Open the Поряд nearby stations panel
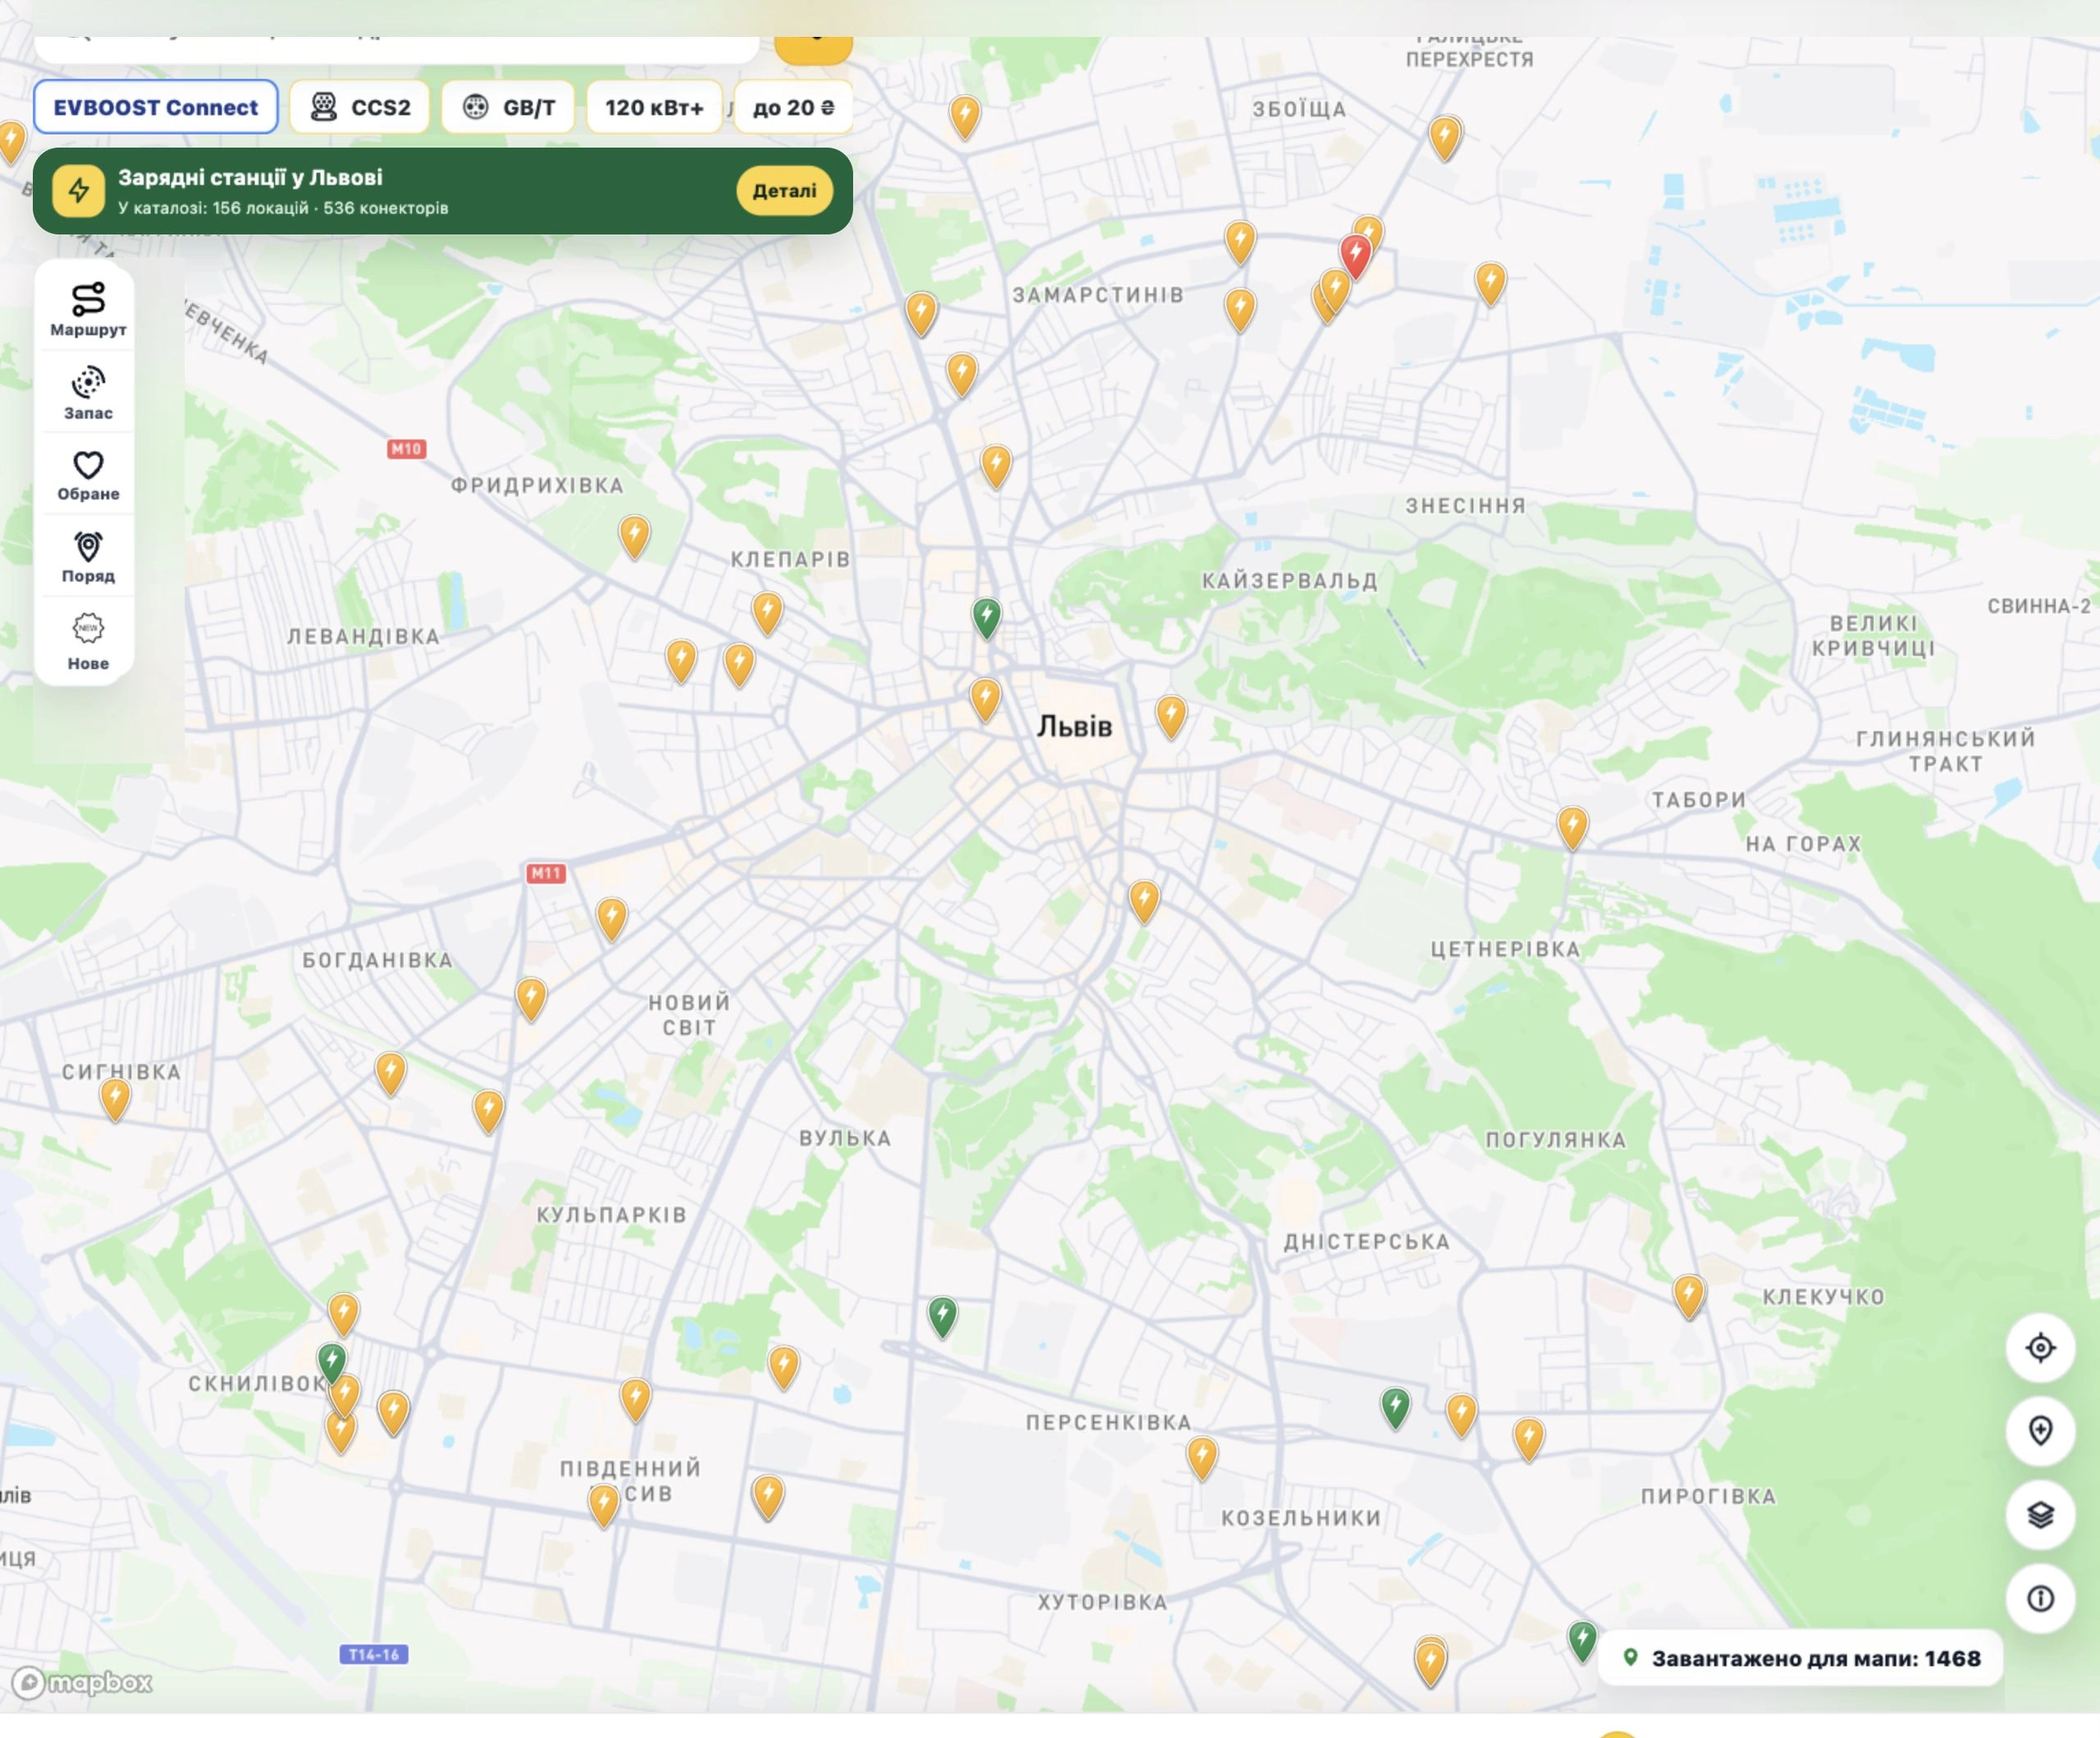The width and height of the screenshot is (2100, 1738). coord(88,557)
